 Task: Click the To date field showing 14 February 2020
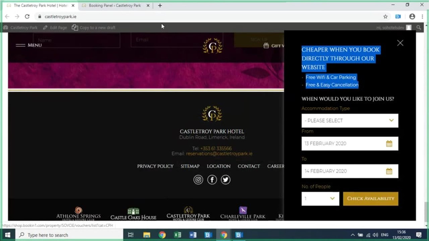(350, 171)
